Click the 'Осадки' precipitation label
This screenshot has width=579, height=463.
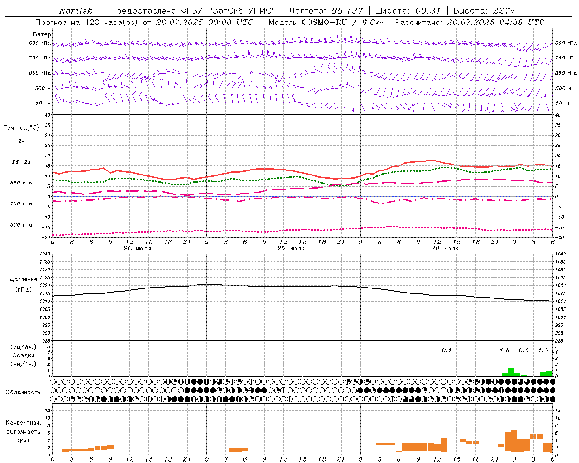point(24,355)
